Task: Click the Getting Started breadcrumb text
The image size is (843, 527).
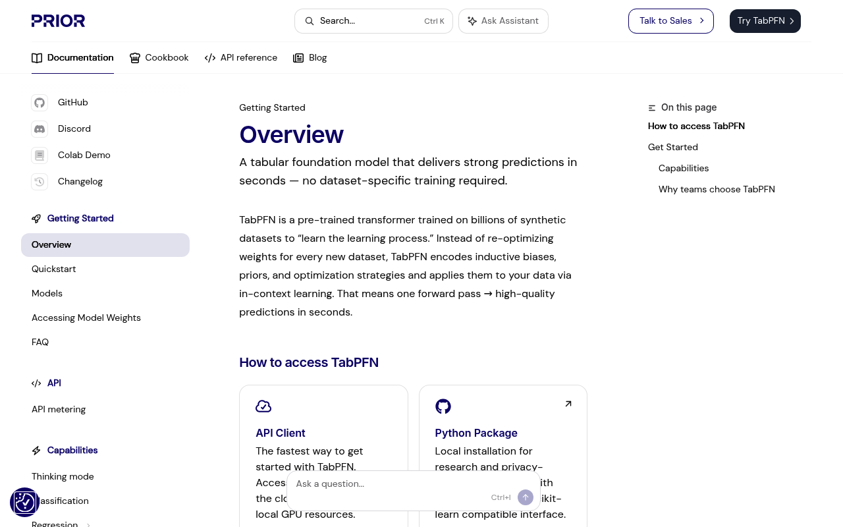Action: click(x=272, y=108)
